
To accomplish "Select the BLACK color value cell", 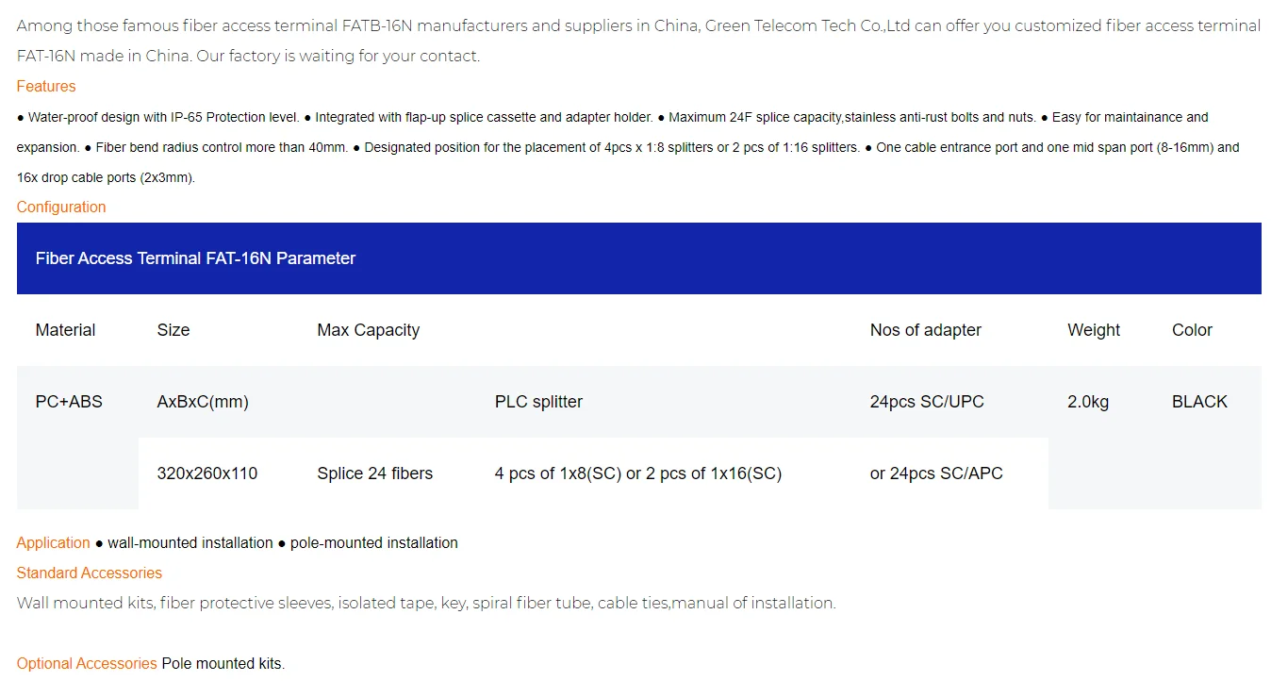I will (x=1199, y=402).
